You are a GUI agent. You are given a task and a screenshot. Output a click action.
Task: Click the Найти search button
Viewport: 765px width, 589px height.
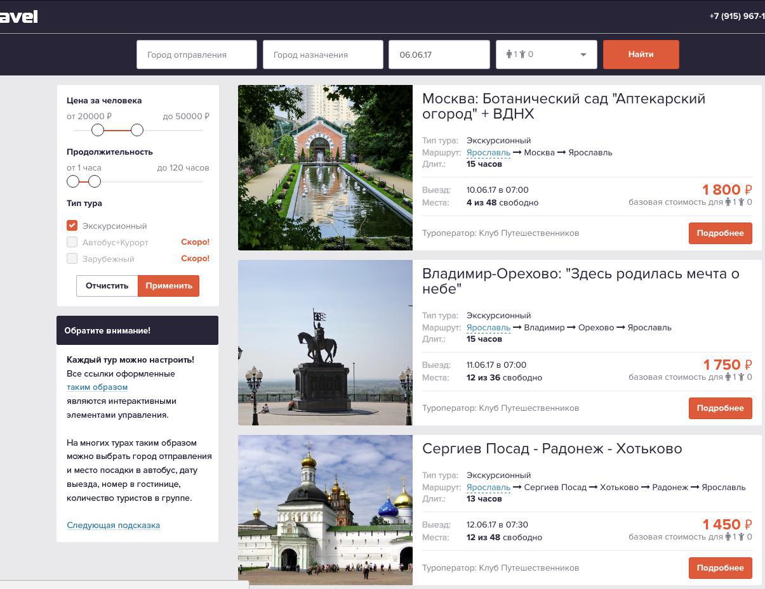click(x=641, y=55)
